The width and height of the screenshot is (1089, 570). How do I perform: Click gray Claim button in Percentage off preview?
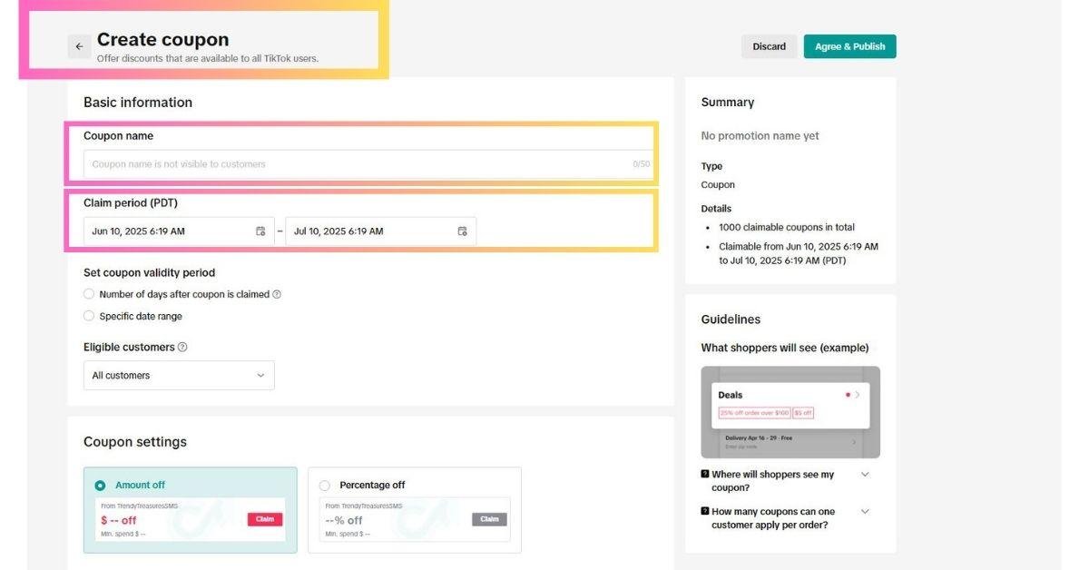[489, 519]
